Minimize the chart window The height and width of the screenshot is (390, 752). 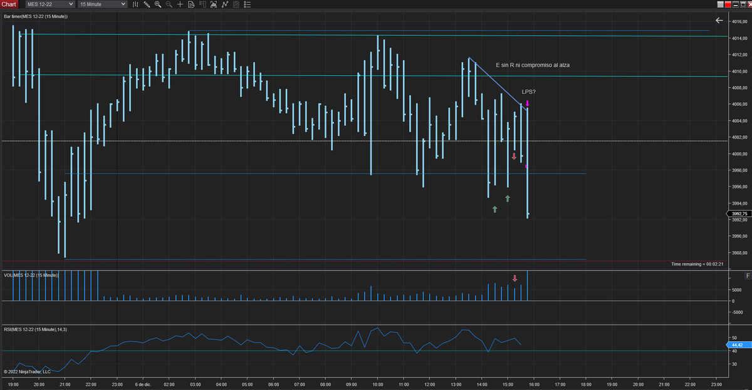pyautogui.click(x=736, y=4)
